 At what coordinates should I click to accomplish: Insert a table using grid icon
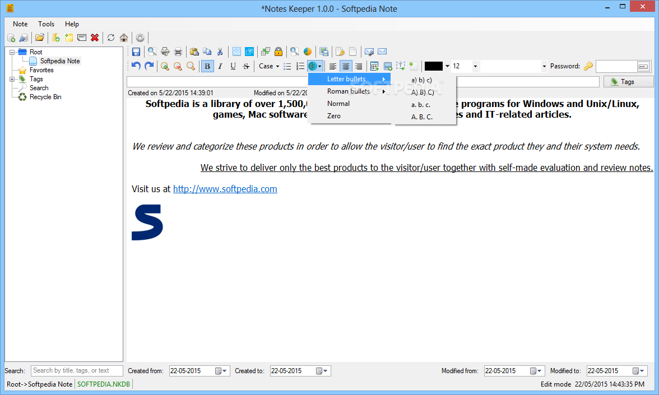tap(374, 66)
